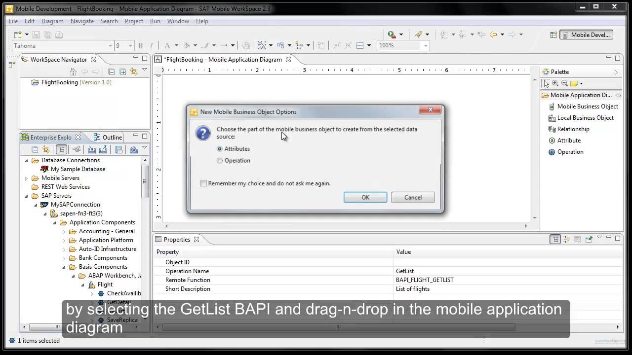632x355 pixels.
Task: Select the Mobile Business Object palette tool
Action: [x=583, y=106]
